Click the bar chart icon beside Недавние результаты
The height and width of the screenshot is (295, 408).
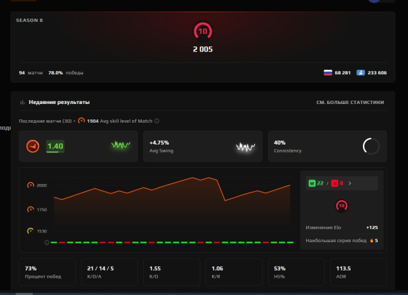[x=23, y=102]
